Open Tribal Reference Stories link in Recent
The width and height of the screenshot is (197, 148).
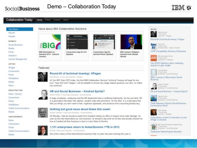[x=168, y=104]
